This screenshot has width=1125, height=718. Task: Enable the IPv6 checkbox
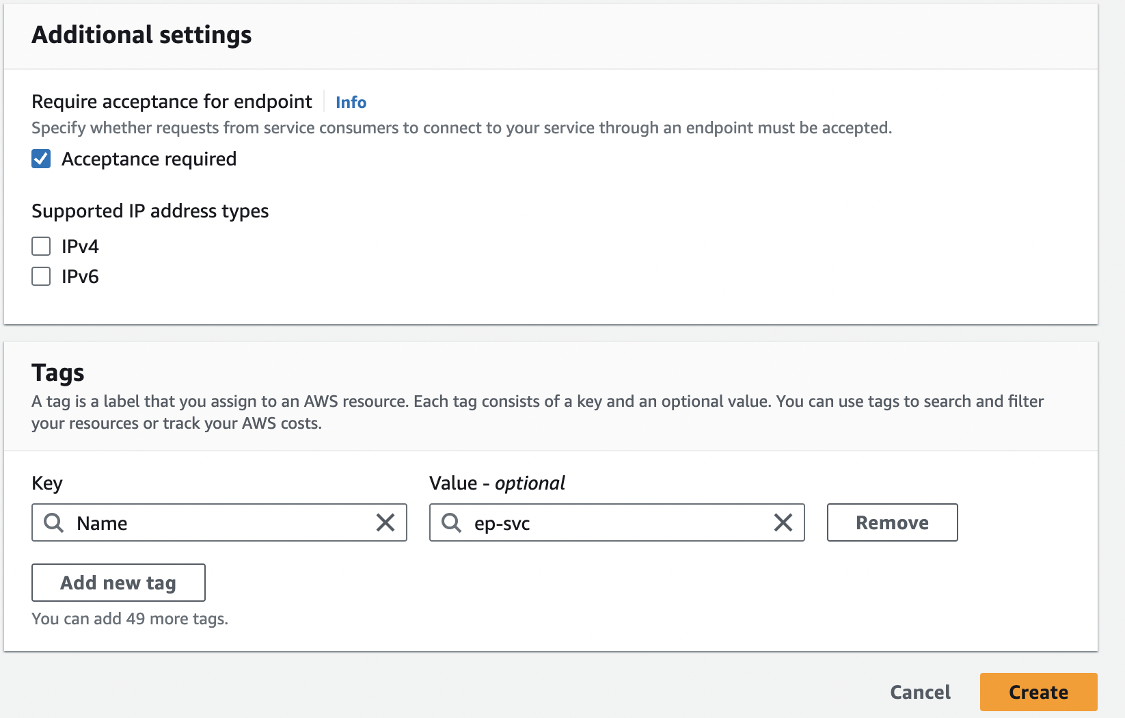point(41,276)
